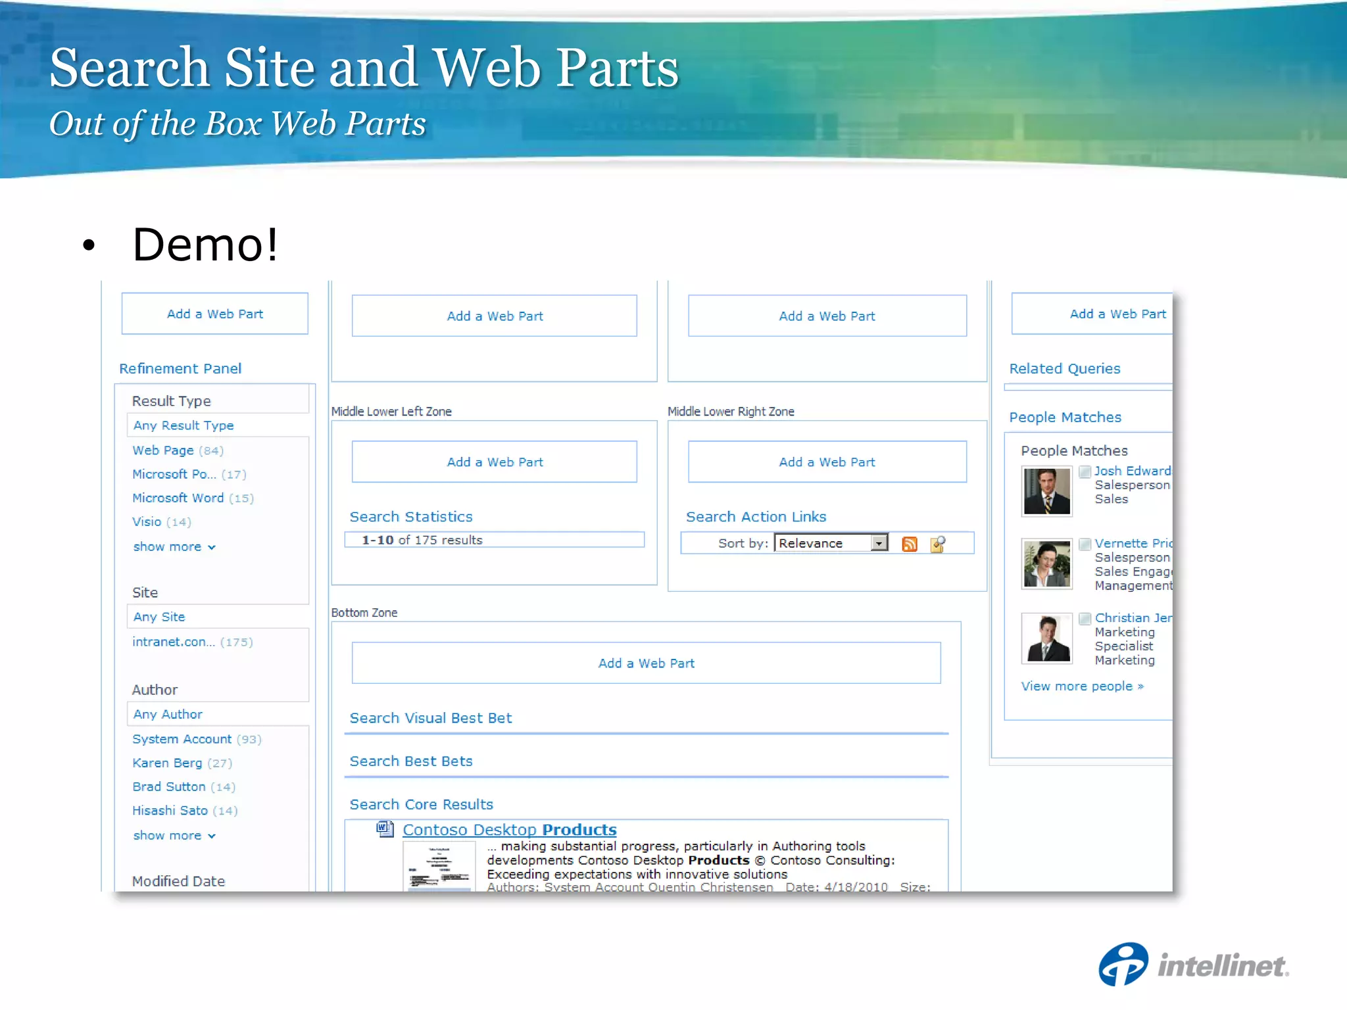1347x1010 pixels.
Task: Click Add a Web Part above Related Queries
Action: click(1092, 314)
